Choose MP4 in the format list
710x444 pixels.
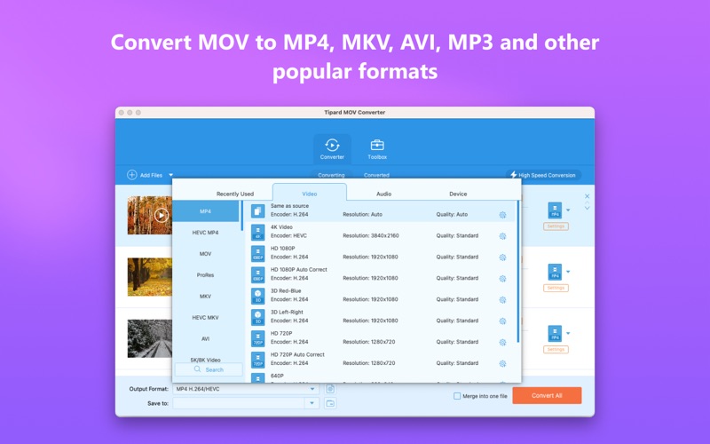pos(206,211)
